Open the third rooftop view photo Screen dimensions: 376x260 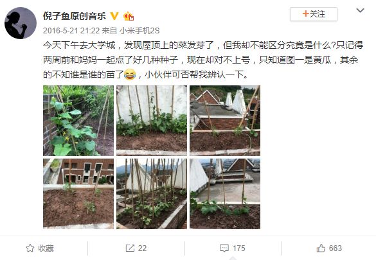tap(225, 121)
